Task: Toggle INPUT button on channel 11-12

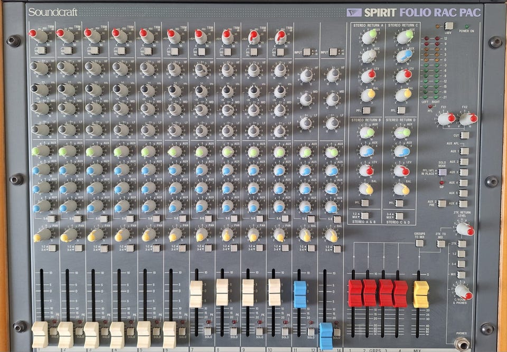Action: click(306, 52)
